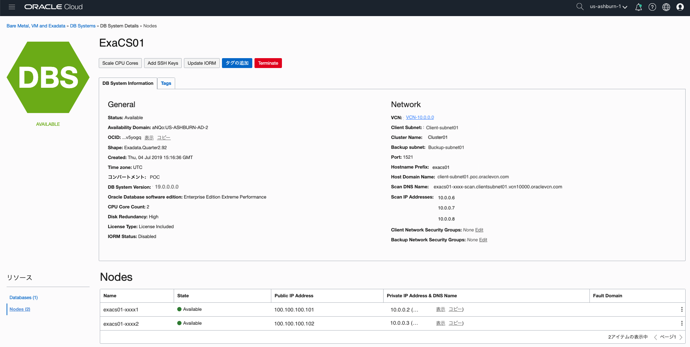Click Available state of exacs01-xxxx2
The image size is (690, 347).
tap(189, 323)
